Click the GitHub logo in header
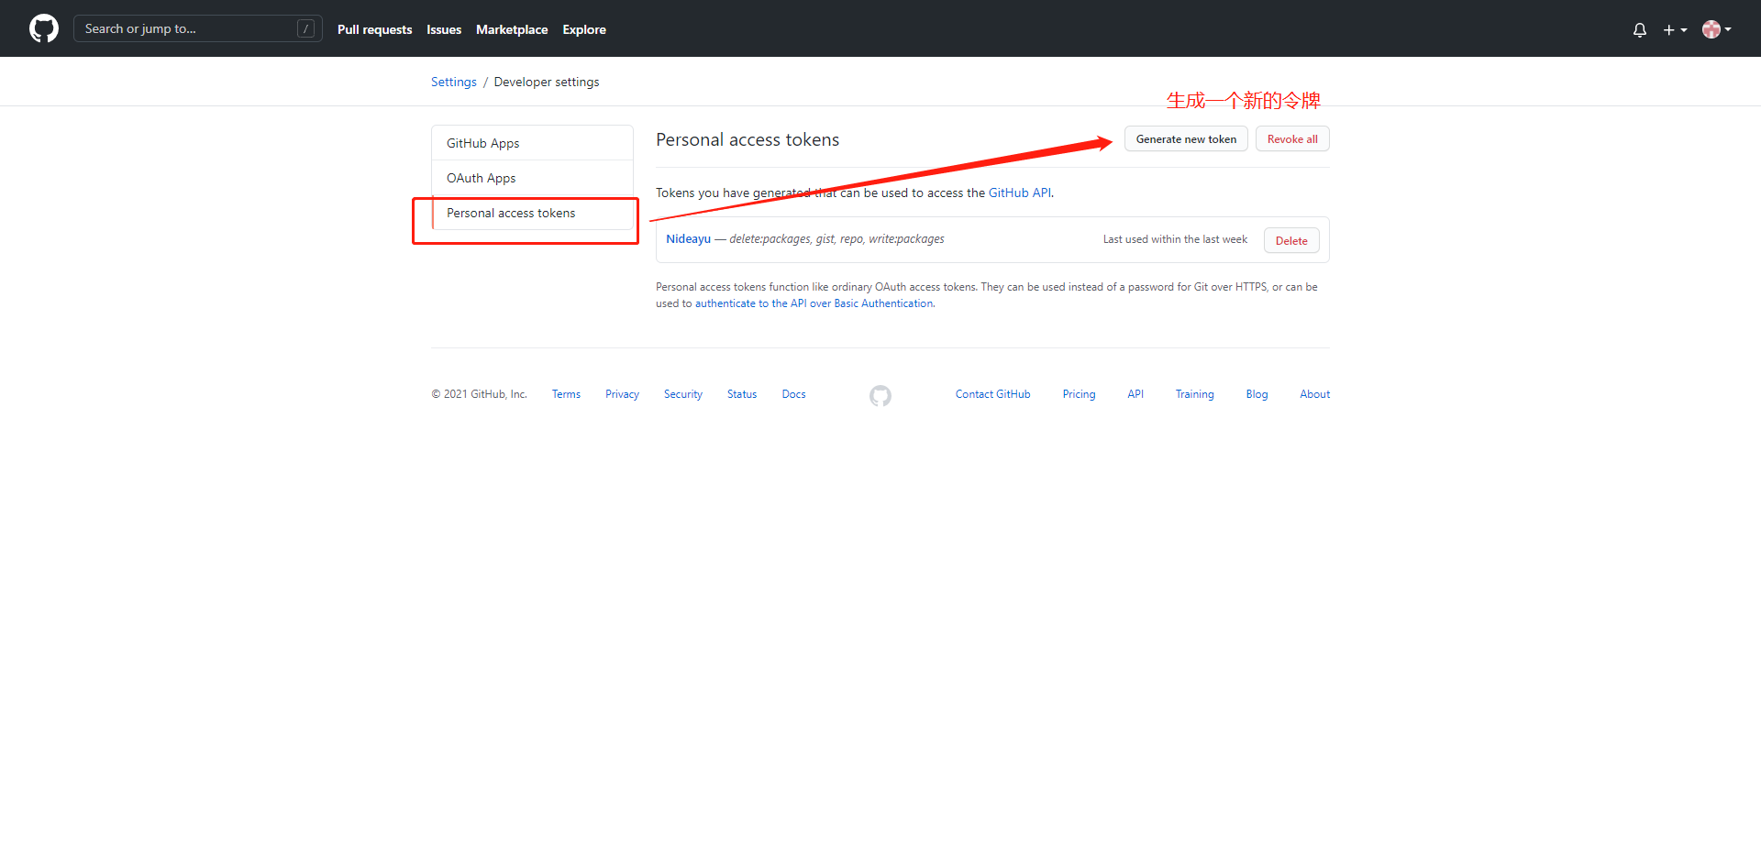 [44, 28]
